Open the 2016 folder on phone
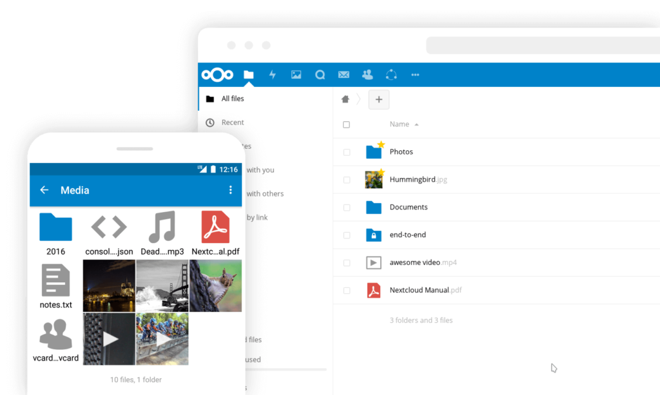Screen dimensions: 660x395 pyautogui.click(x=55, y=227)
